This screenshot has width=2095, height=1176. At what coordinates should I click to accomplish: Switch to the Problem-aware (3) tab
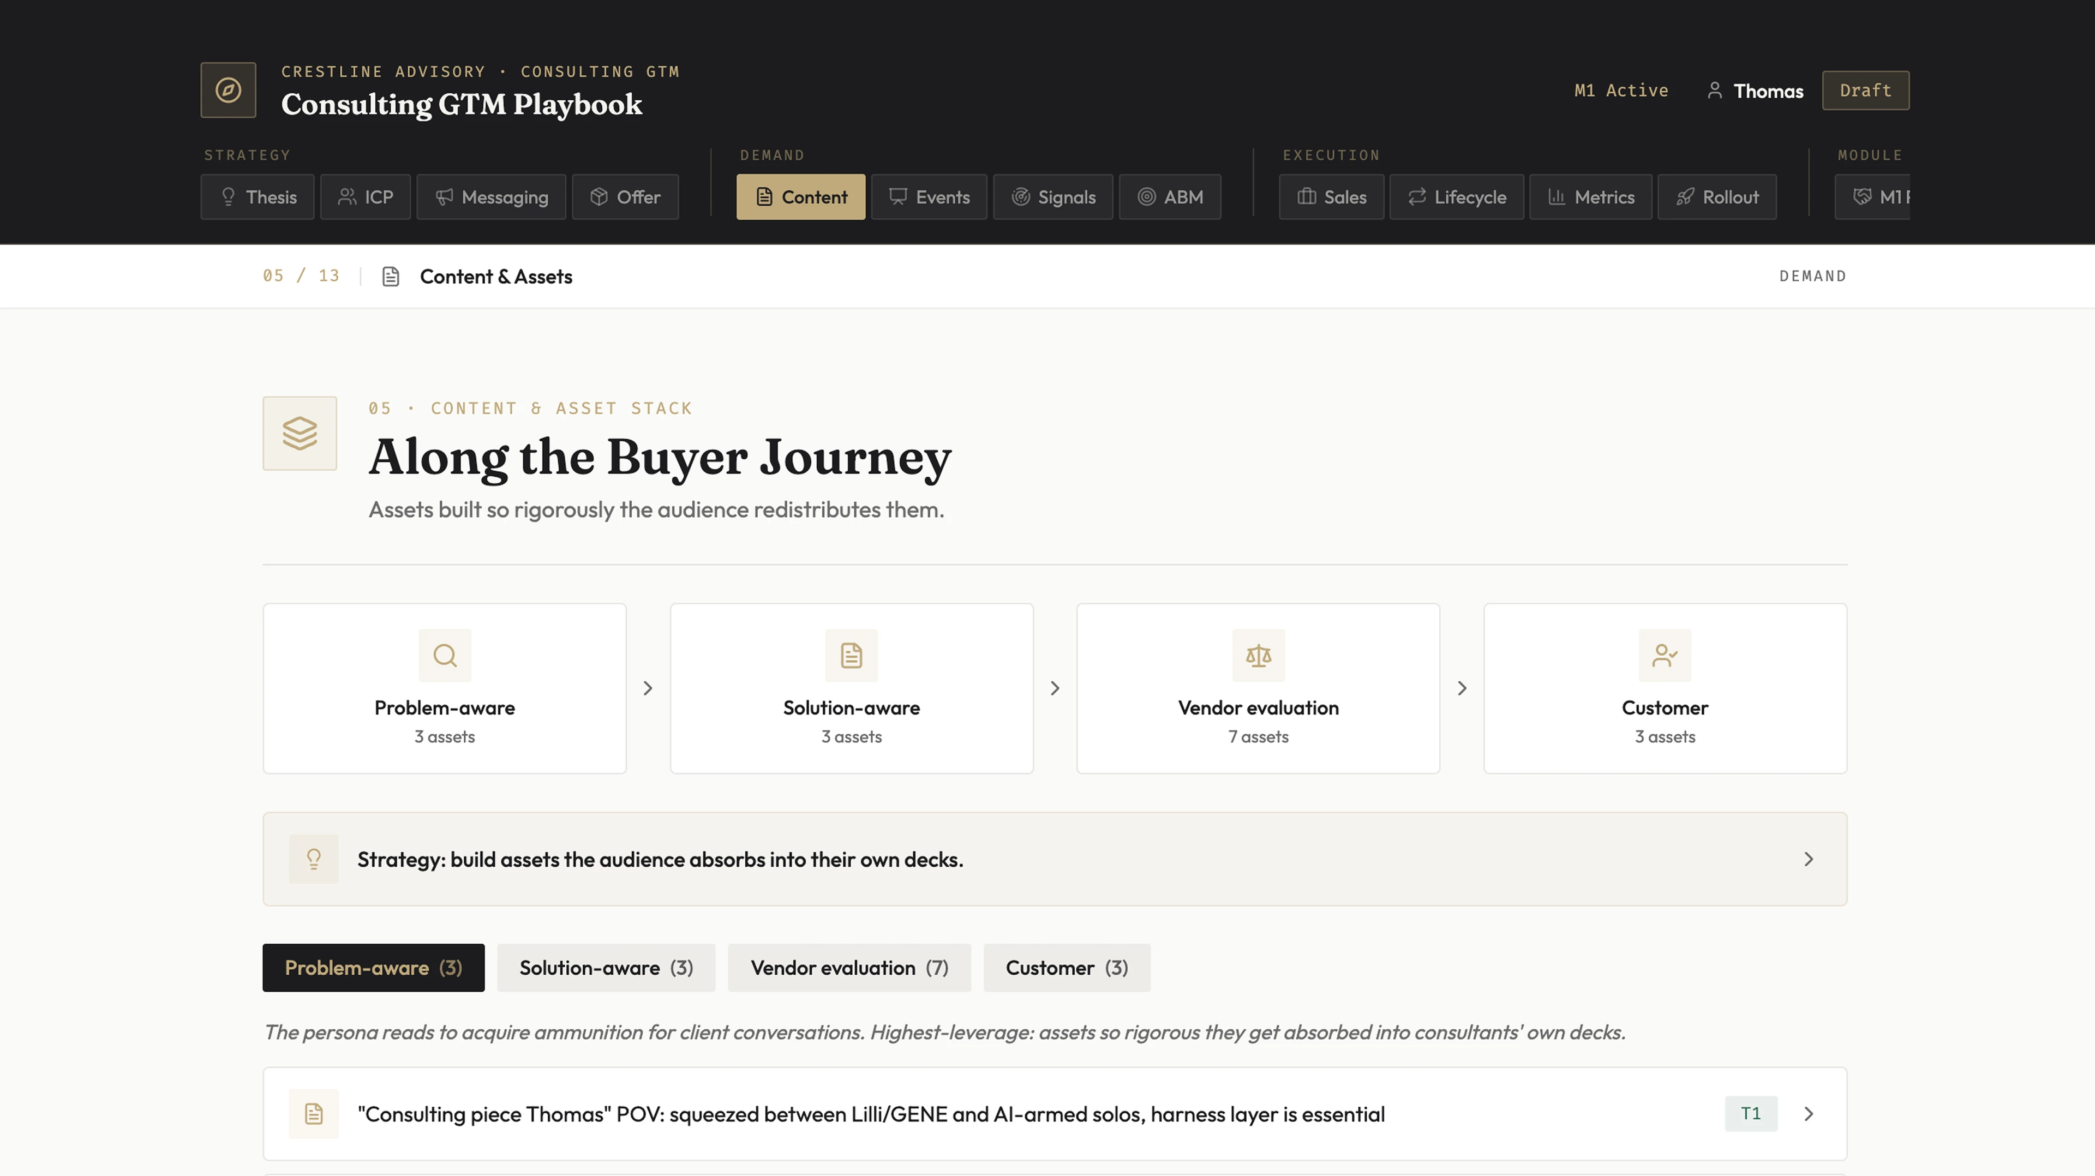pyautogui.click(x=373, y=968)
